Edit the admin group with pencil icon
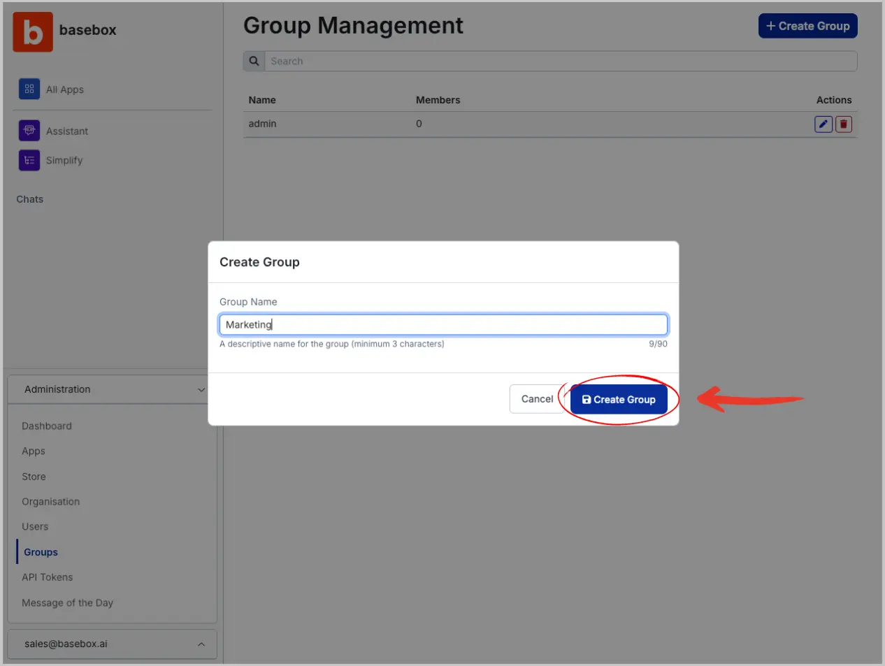 point(823,124)
